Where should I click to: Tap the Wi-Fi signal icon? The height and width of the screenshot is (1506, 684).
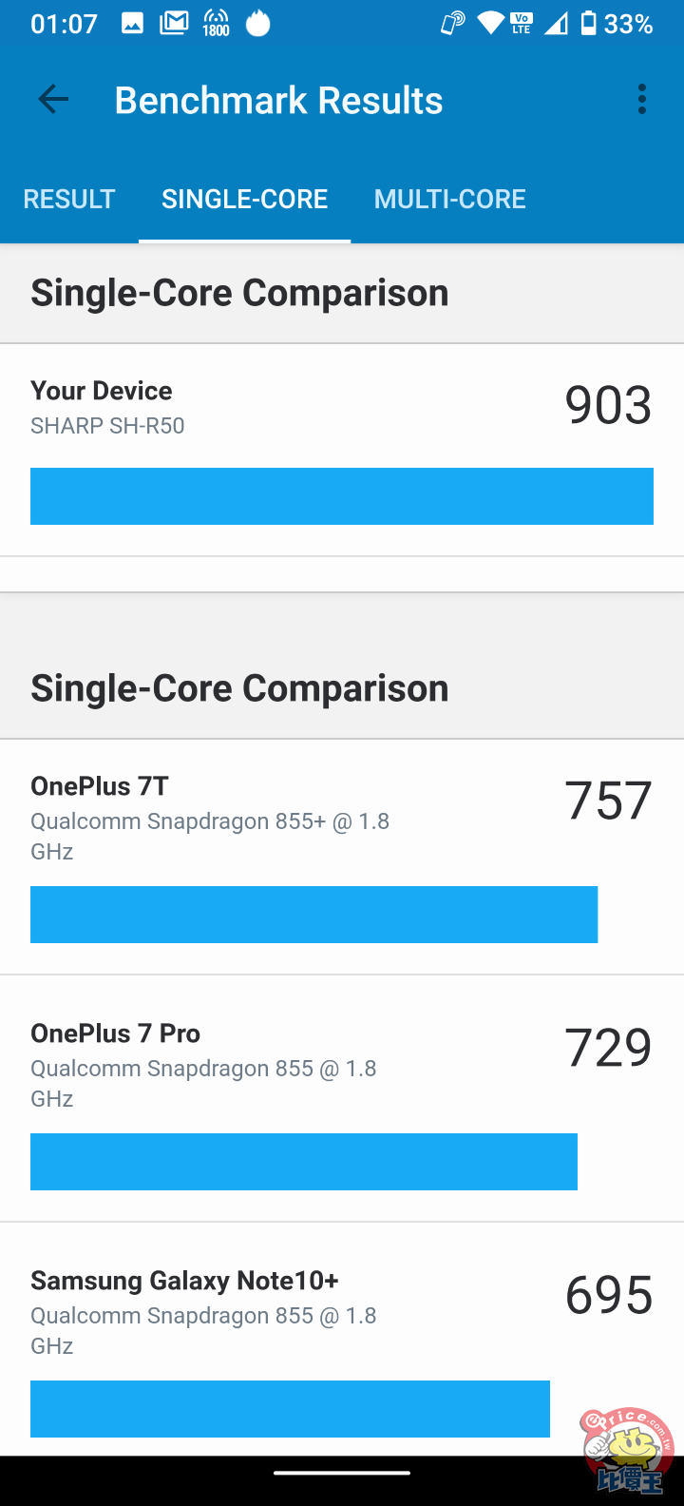pos(490,24)
